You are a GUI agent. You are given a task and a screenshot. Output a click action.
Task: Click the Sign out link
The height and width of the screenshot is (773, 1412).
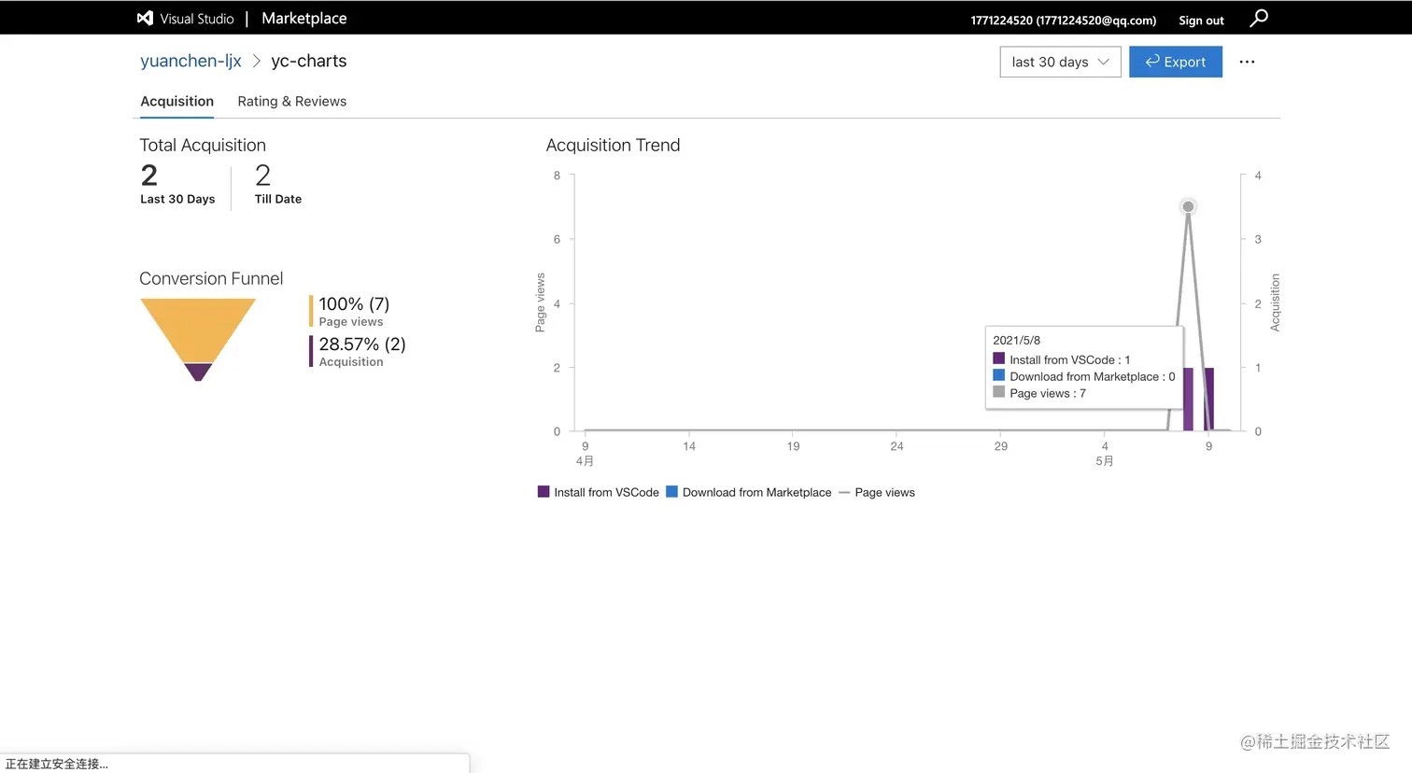click(1201, 20)
